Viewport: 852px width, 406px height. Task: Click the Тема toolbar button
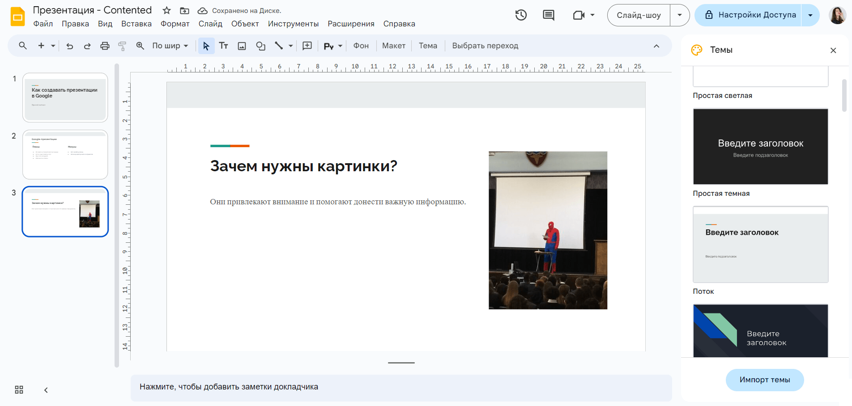(428, 46)
